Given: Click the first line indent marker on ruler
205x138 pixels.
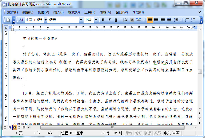Looking at the screenshot, I should pyautogui.click(x=12, y=26).
